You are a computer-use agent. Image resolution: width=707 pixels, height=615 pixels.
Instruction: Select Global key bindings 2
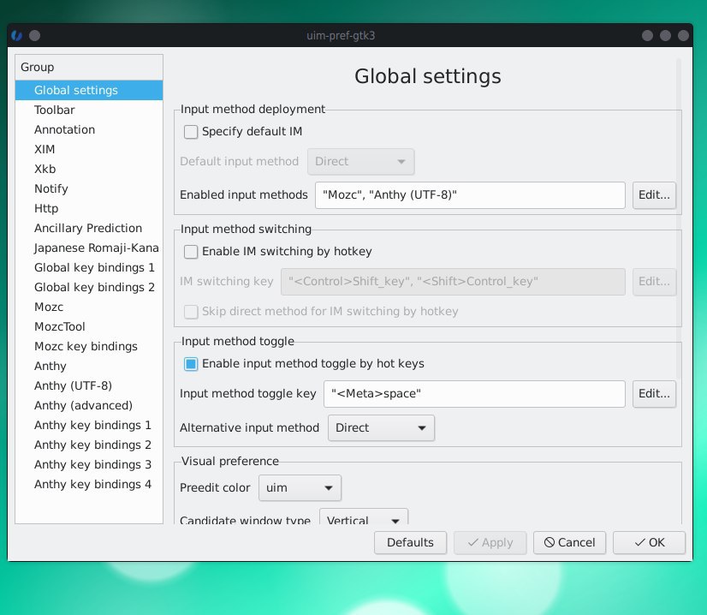[89, 288]
